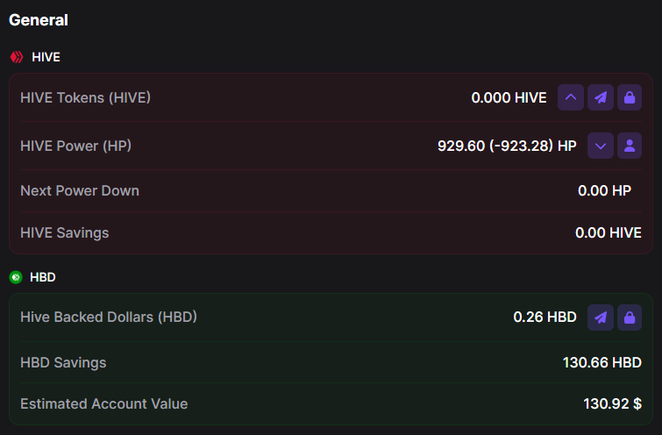Viewport: 662px width, 435px height.
Task: Click the HIVE Tokens (HIVE) label
Action: (85, 97)
